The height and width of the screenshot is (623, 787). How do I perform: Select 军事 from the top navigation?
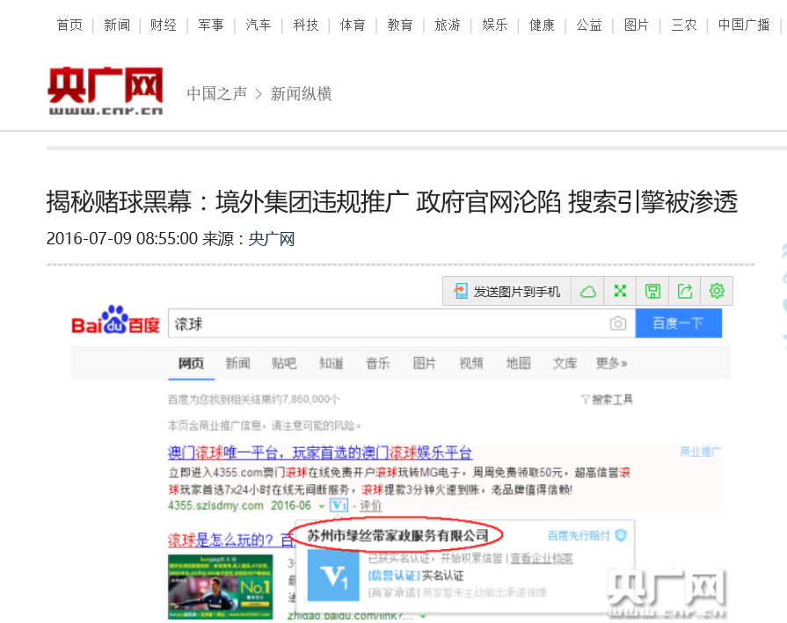(x=211, y=25)
